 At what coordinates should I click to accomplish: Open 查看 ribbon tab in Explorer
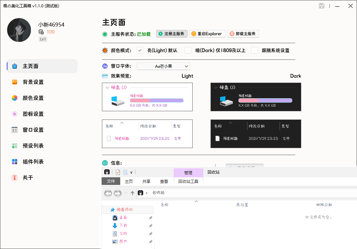tap(164, 181)
